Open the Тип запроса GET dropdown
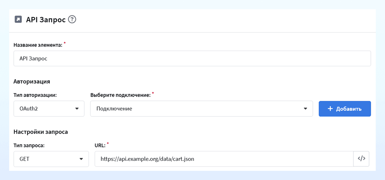This screenshot has height=180, width=385. pos(51,159)
